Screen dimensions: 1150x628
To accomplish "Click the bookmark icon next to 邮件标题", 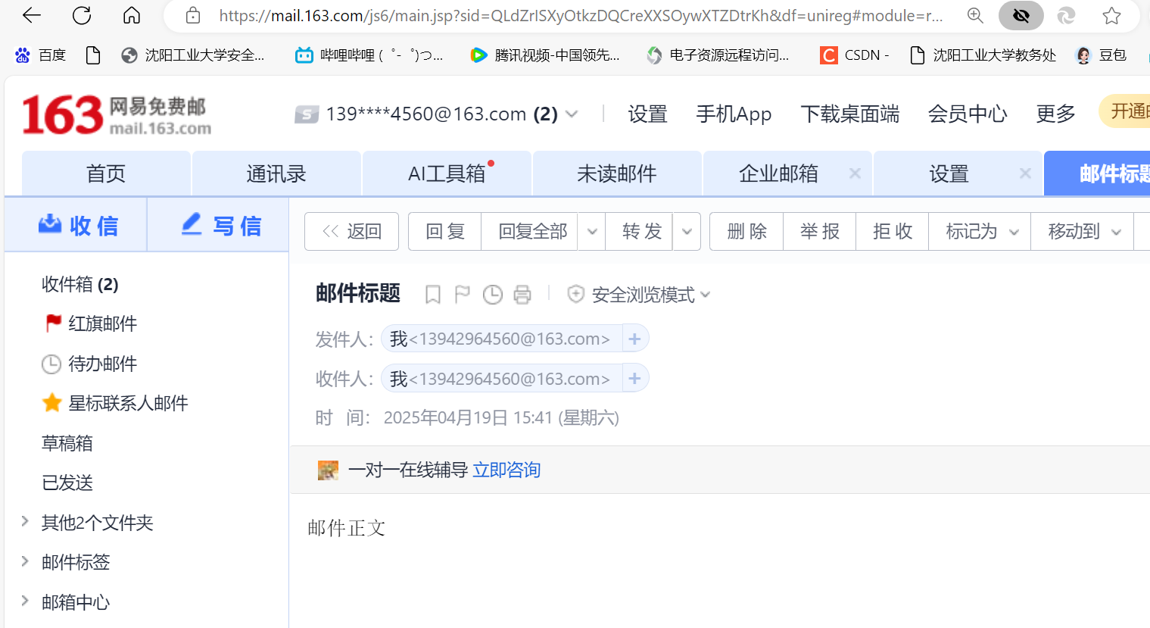I will [x=432, y=294].
